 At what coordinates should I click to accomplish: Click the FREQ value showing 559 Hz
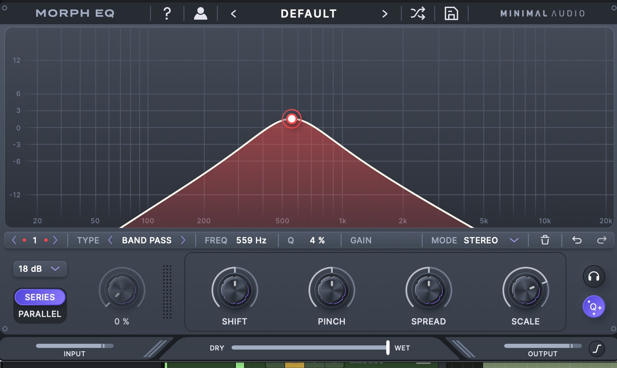tap(251, 240)
